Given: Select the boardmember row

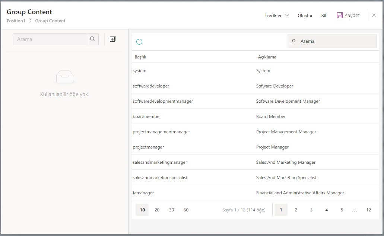Looking at the screenshot, I should click(147, 117).
